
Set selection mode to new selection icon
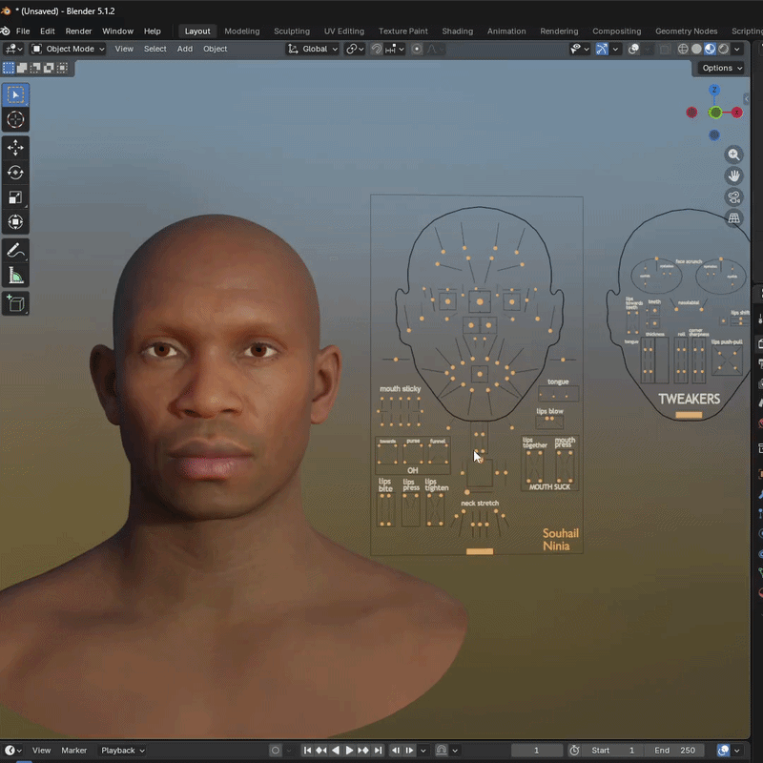(x=9, y=68)
